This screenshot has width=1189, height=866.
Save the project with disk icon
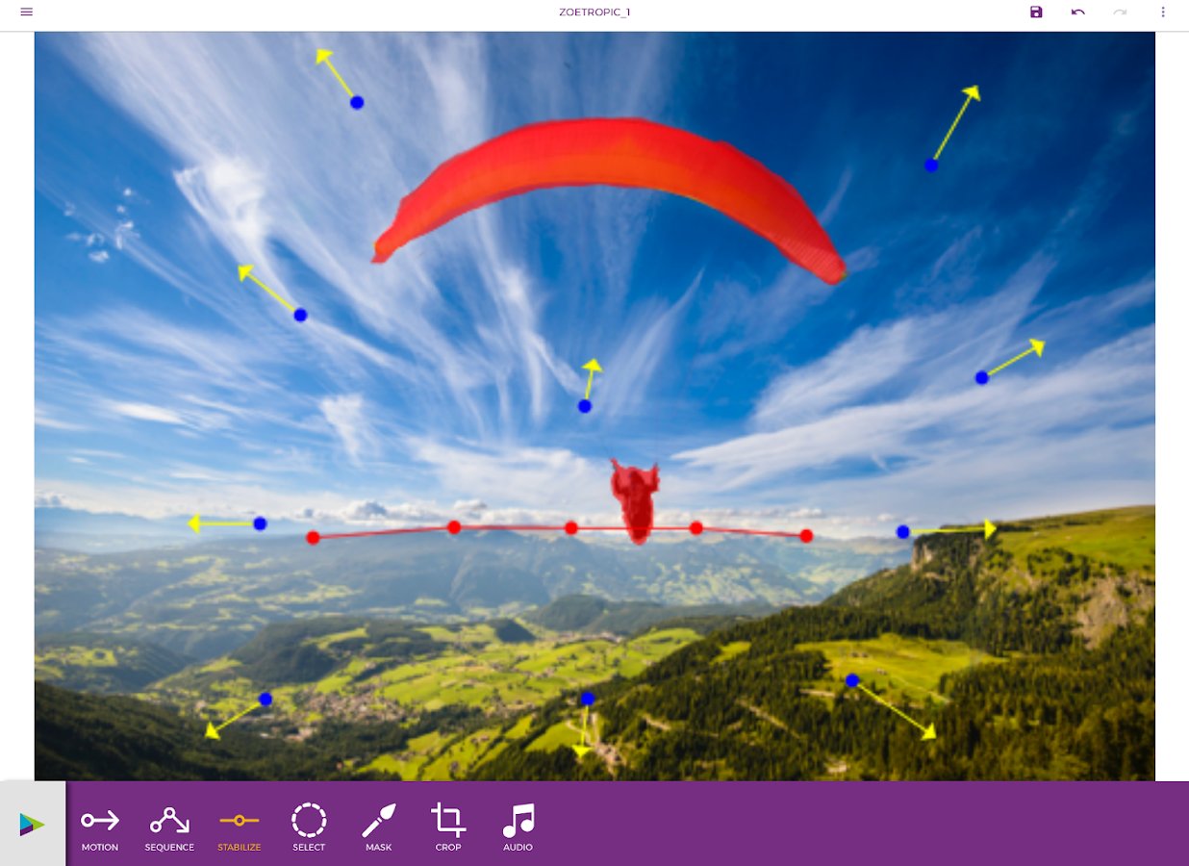click(1036, 12)
